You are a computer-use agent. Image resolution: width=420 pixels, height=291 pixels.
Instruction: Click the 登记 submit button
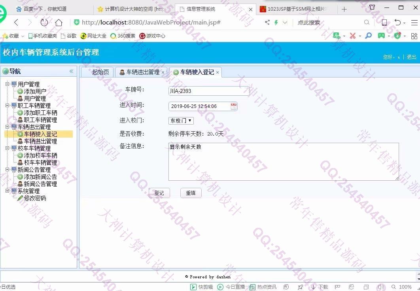click(159, 193)
